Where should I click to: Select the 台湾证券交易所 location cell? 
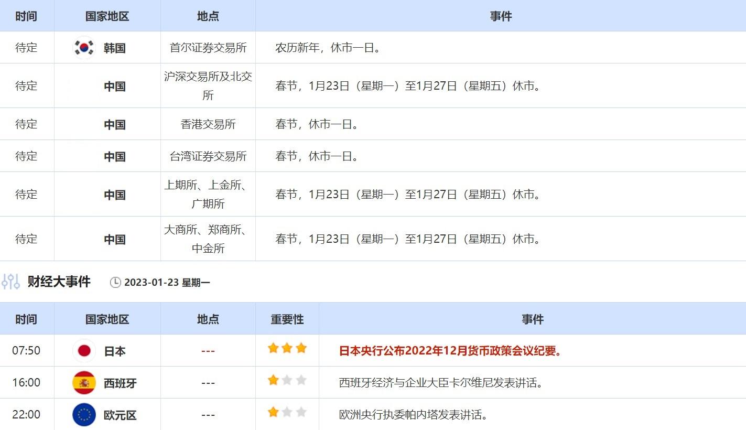pyautogui.click(x=208, y=156)
